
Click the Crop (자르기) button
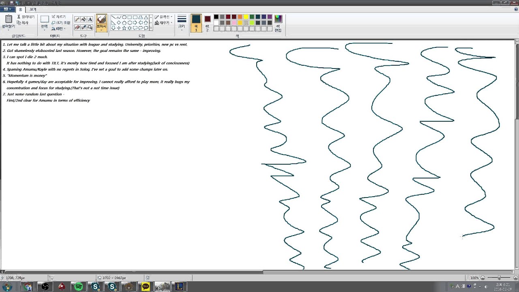[58, 17]
